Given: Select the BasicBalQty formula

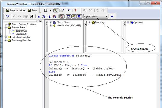Looking at the screenshot, I should 21,34.
